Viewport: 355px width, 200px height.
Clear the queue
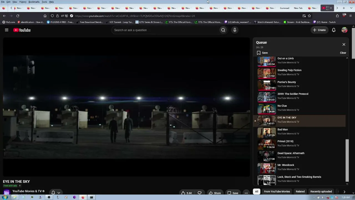click(343, 53)
